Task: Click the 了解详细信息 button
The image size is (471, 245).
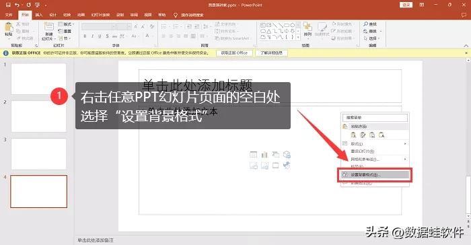Action: tap(271, 53)
